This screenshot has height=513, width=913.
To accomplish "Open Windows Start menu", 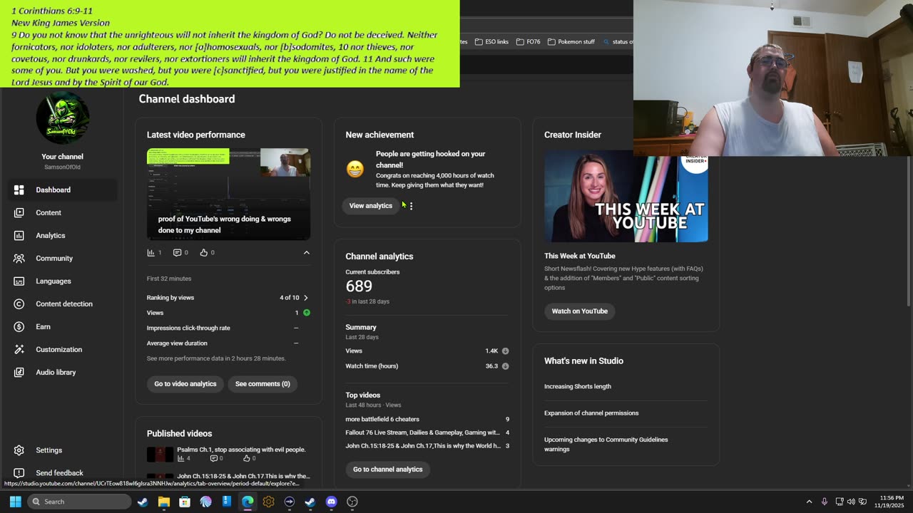I will (15, 502).
